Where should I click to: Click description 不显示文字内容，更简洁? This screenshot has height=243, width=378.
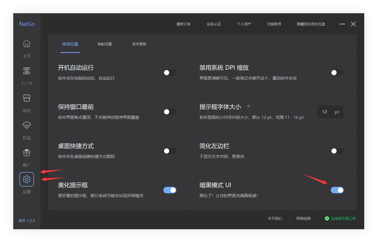point(222,157)
